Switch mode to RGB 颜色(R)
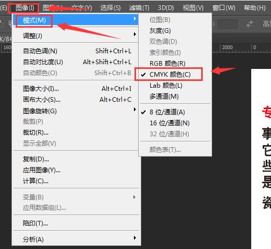The width and height of the screenshot is (271, 249). click(176, 64)
